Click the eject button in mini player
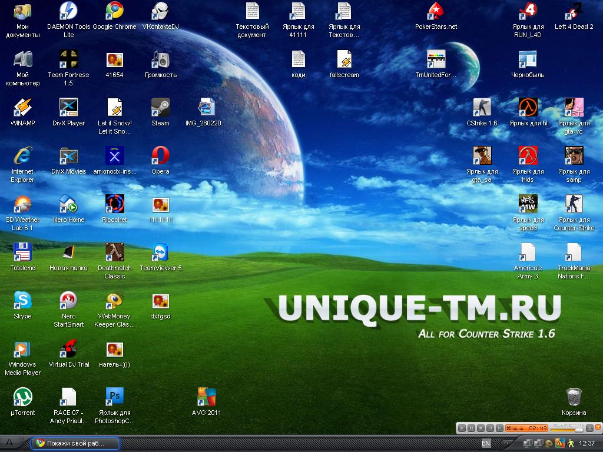Screen dimensions: 603x452 pyautogui.click(x=589, y=428)
